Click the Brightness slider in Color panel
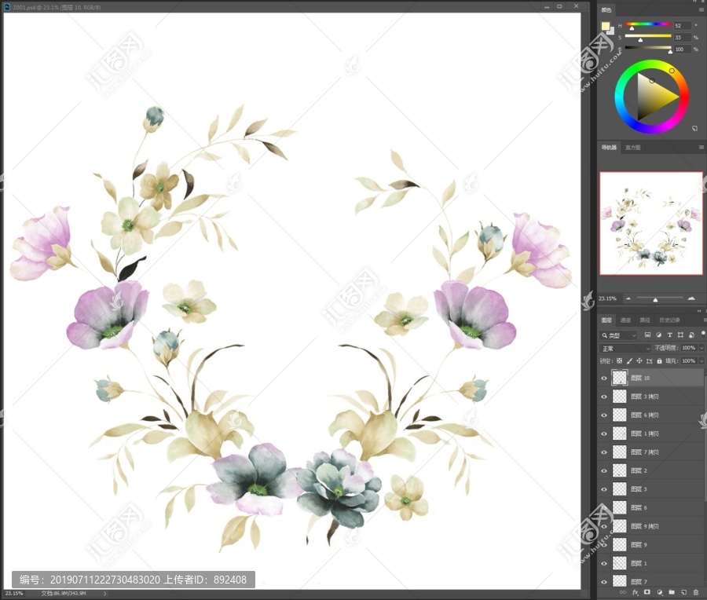The image size is (707, 600). [648, 48]
